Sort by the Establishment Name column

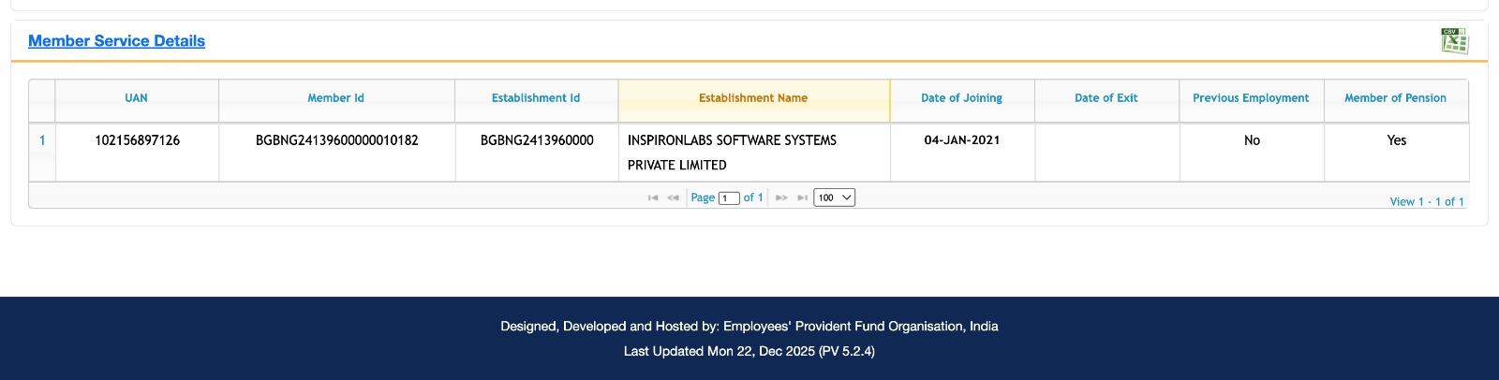pos(753,98)
